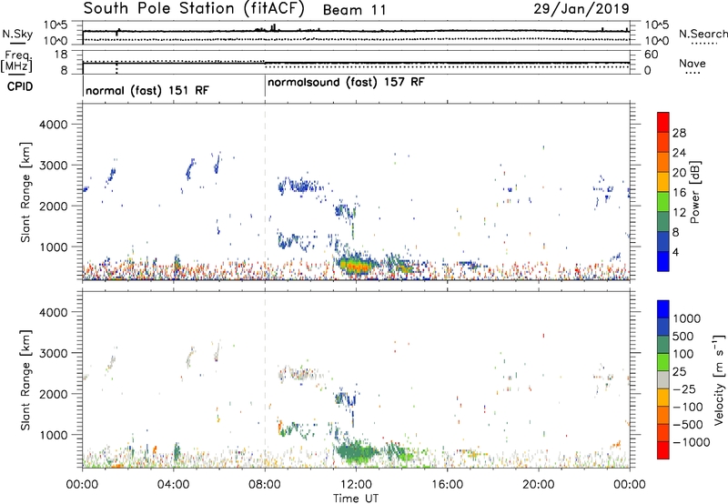
Task: Click the "08:00" time axis label
Action: click(265, 485)
